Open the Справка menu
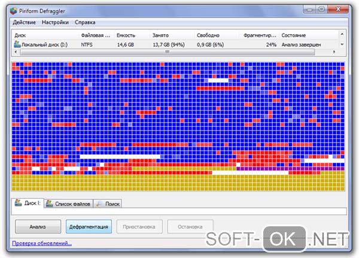The height and width of the screenshot is (258, 359). pos(85,23)
